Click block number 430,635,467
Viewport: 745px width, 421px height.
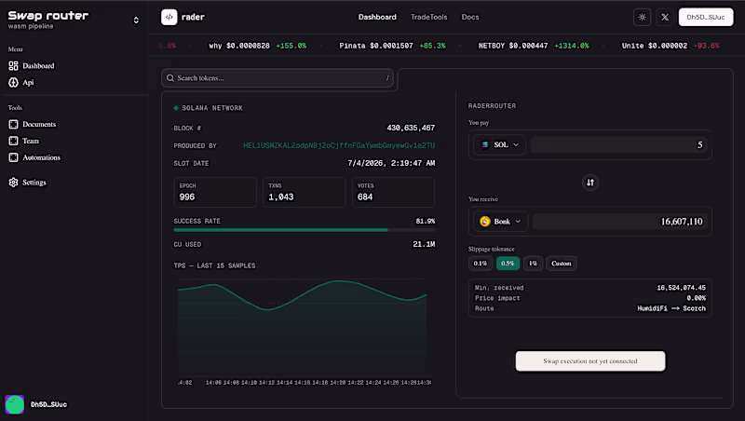pyautogui.click(x=411, y=128)
